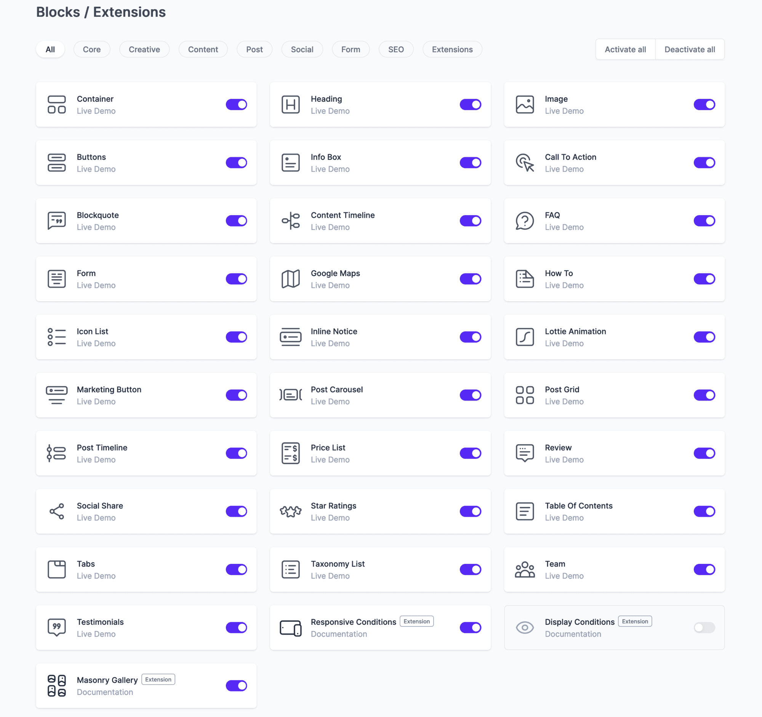Click the Blocks / Extensions heading
The width and height of the screenshot is (762, 717).
tap(101, 12)
